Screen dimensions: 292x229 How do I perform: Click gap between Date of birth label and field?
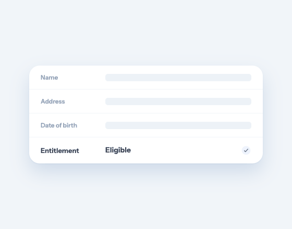click(91, 125)
